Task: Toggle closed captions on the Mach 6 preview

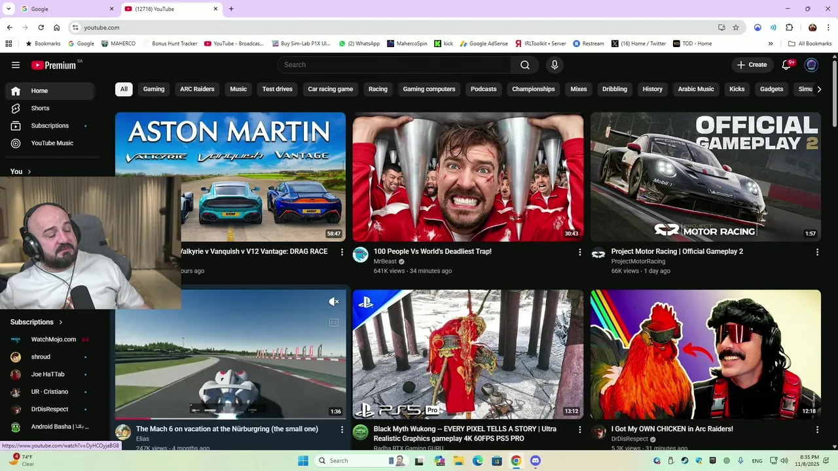Action: (x=334, y=323)
